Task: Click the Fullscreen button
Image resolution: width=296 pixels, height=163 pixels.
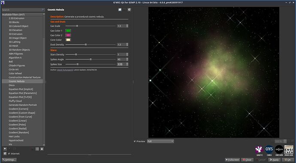Action: (233, 160)
